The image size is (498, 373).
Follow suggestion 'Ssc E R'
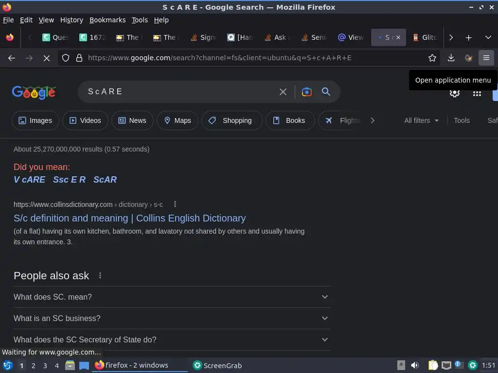(69, 180)
